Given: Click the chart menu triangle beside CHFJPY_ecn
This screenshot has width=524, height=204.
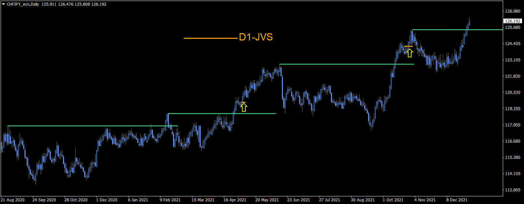Looking at the screenshot, I should [x=3, y=4].
